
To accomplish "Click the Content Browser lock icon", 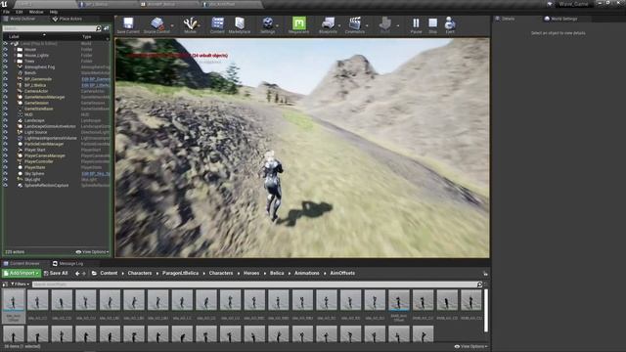I will 485,274.
